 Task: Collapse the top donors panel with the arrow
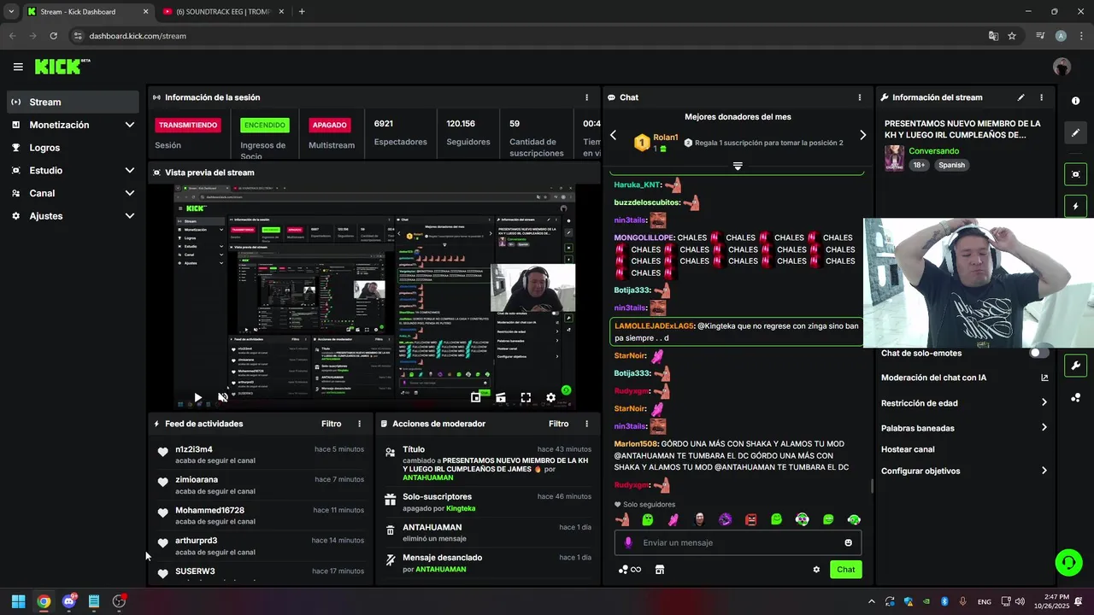[x=738, y=166]
